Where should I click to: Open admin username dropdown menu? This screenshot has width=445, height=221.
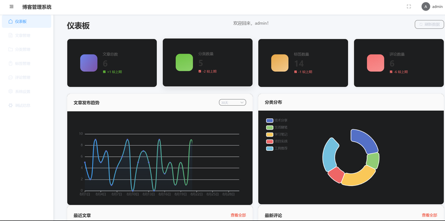click(x=437, y=7)
